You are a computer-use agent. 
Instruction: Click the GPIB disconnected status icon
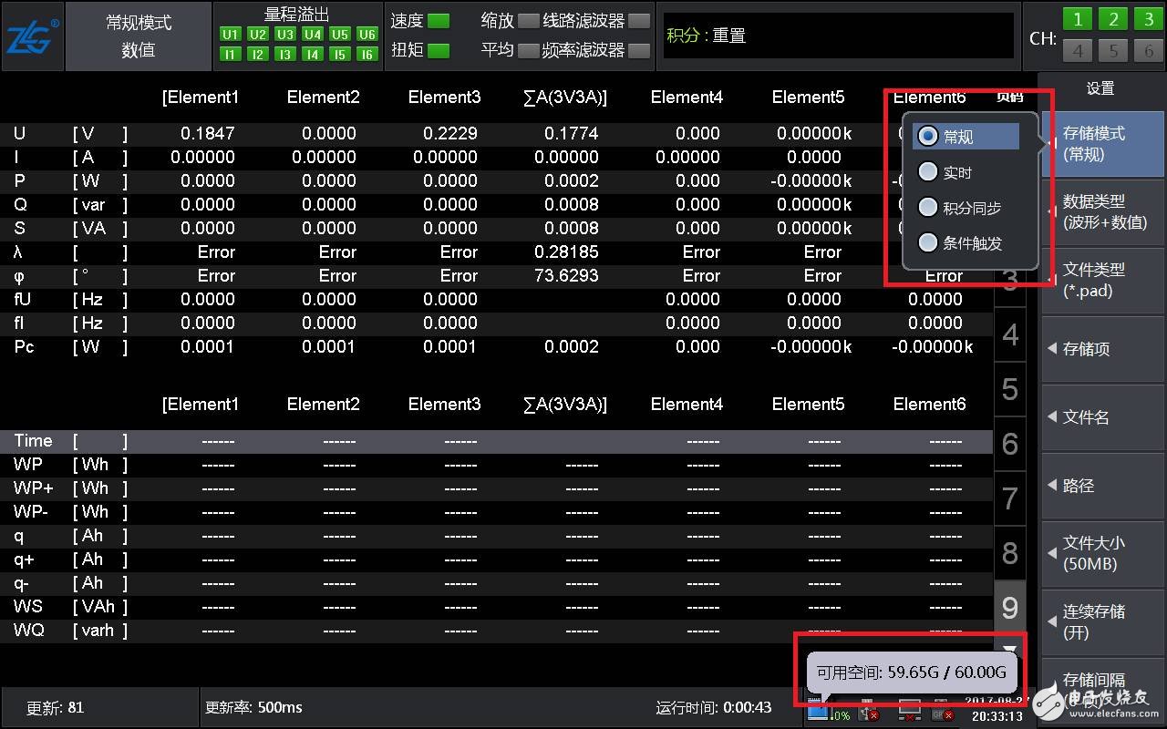point(942,712)
